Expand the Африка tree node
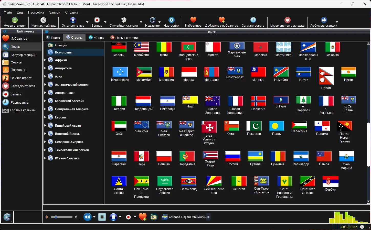 45,60
